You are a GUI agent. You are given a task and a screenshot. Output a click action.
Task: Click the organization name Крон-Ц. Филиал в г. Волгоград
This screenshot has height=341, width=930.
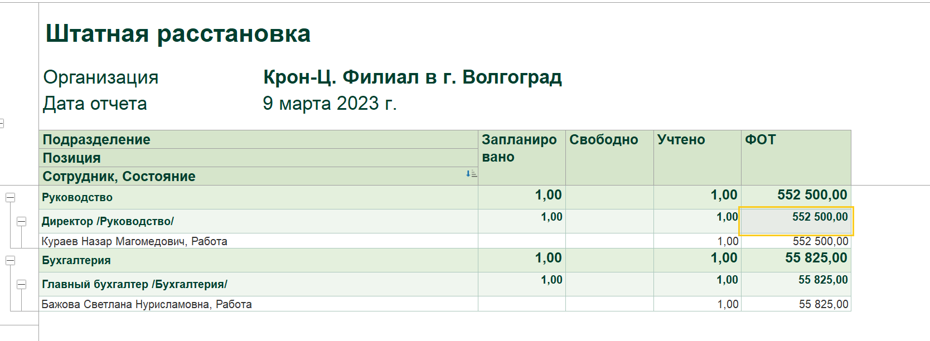[x=412, y=77]
